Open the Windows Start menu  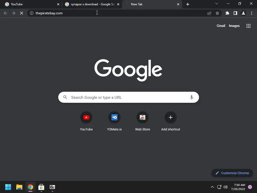[8, 187]
